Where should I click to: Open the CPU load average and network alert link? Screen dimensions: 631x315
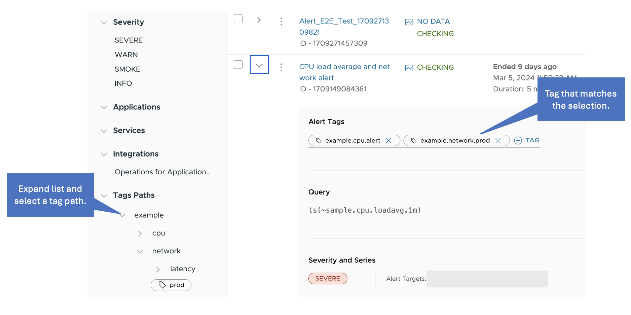tap(344, 72)
